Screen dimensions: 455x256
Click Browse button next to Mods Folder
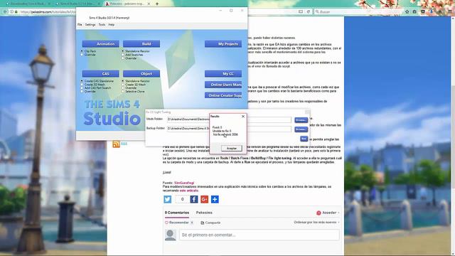click(301, 120)
